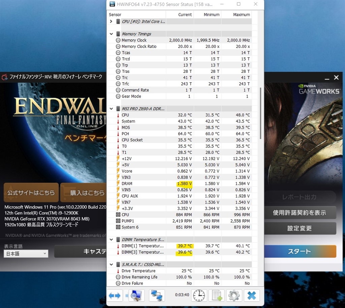345x308 pixels.
Task: Open the 日本語 display language dropdown
Action: click(x=26, y=254)
